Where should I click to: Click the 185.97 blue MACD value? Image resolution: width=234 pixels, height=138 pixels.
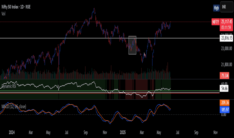[x=225, y=110]
